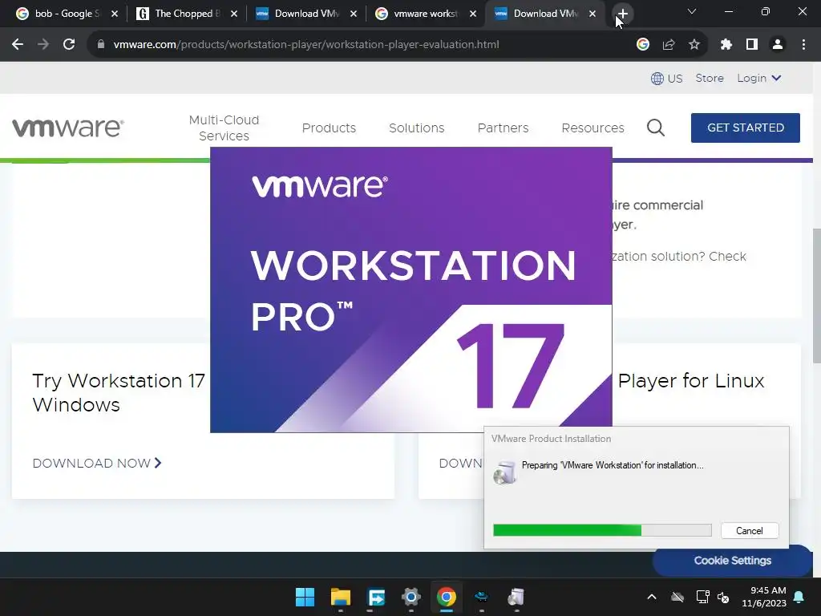Open the Chrome three-dot menu
The height and width of the screenshot is (616, 821).
click(803, 45)
